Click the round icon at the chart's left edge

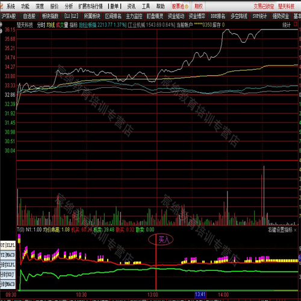1,25
